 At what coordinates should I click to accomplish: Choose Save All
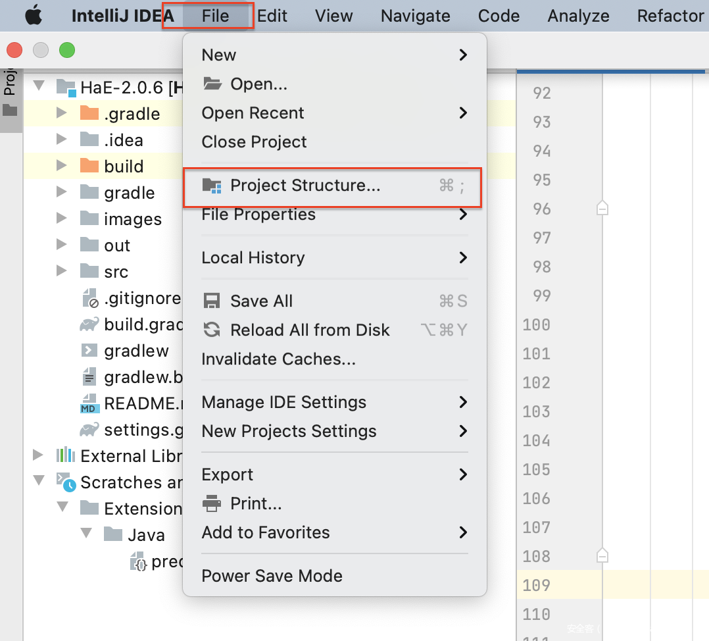pyautogui.click(x=335, y=301)
